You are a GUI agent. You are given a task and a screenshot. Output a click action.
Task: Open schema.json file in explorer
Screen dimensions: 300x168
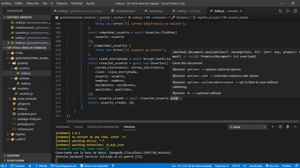pyautogui.click(x=25, y=129)
